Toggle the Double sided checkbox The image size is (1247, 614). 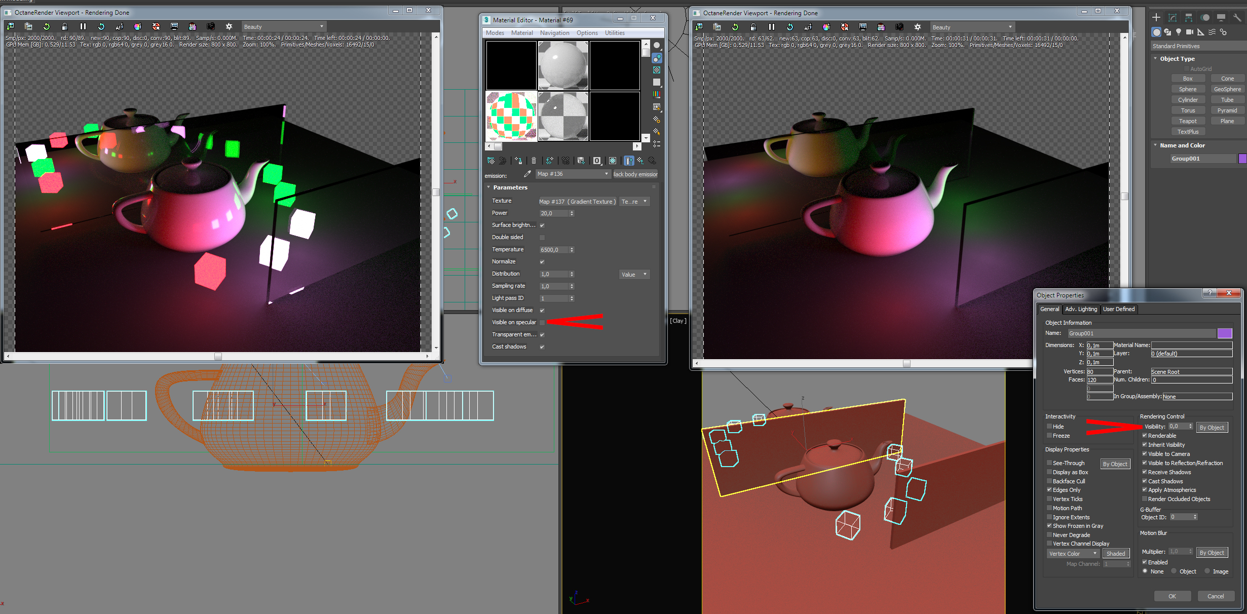pos(542,237)
